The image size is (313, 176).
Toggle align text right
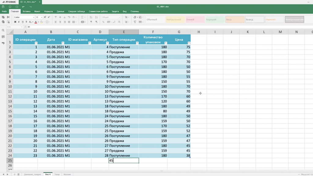click(x=64, y=22)
